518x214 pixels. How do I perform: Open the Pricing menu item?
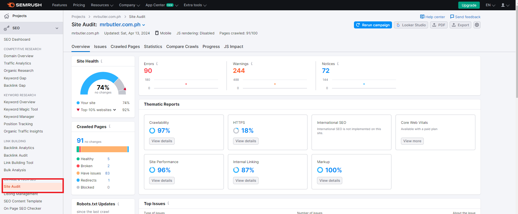[x=79, y=5]
